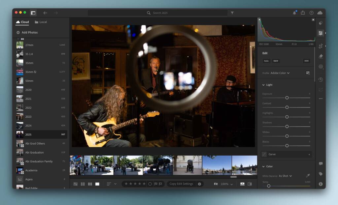
Task: Toggle shadow clipping indicator in histogram
Action: [259, 19]
